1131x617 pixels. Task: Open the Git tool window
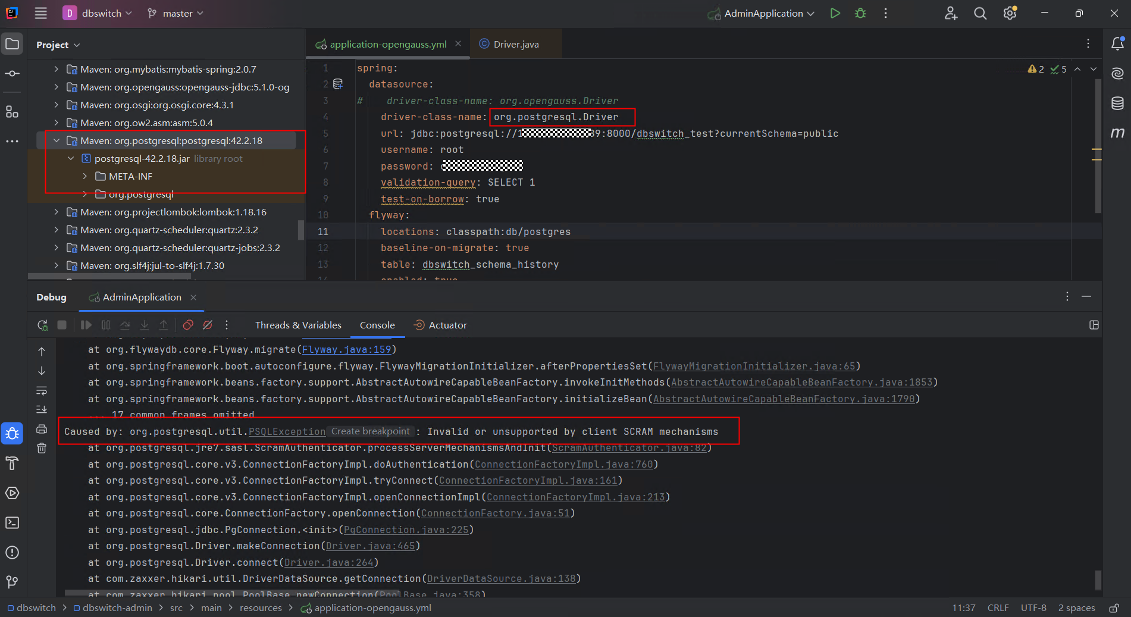[x=12, y=581]
